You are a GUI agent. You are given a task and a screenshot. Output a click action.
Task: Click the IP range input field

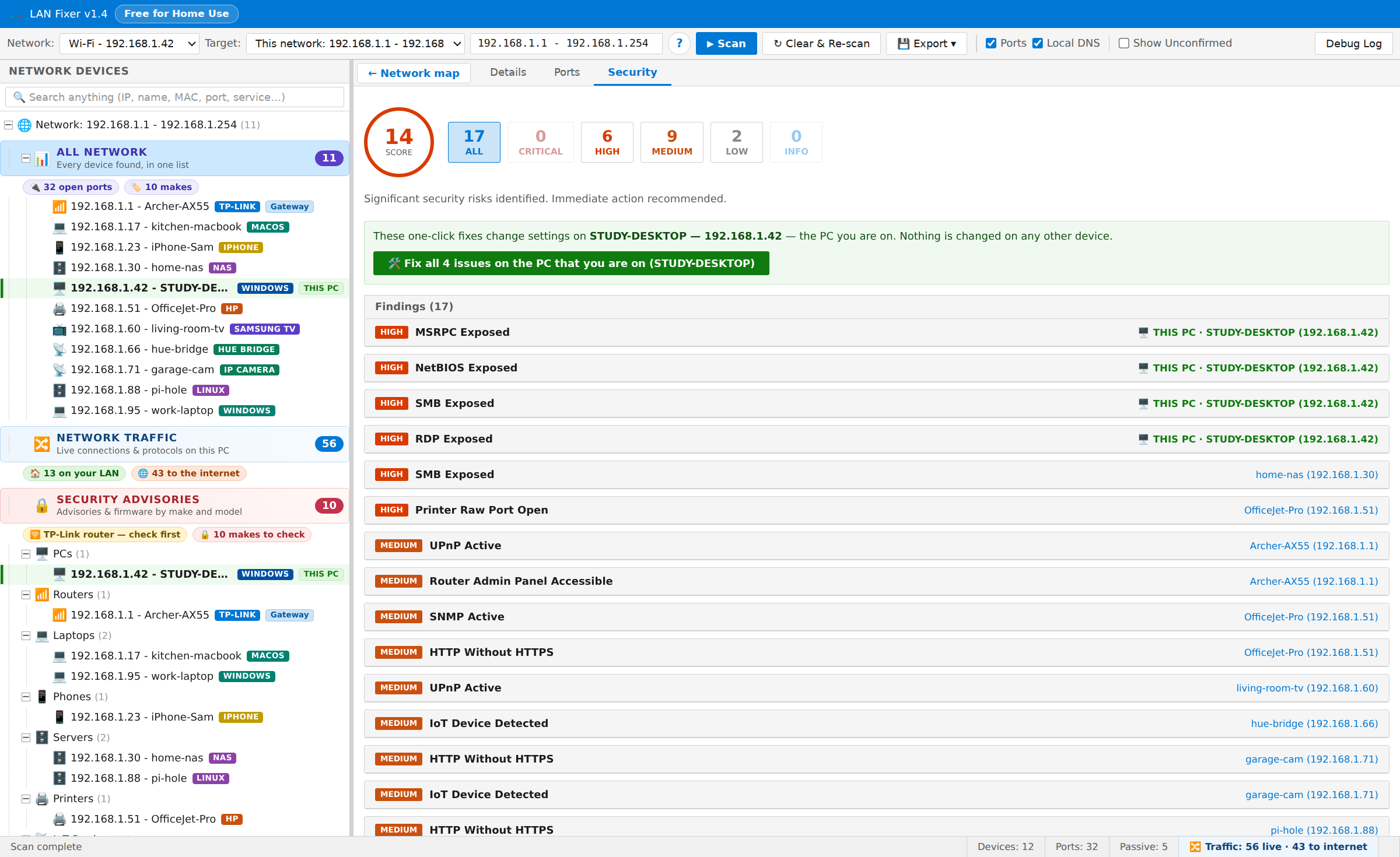pyautogui.click(x=566, y=43)
